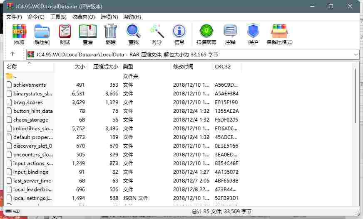Click the 扫描病毒 (Virus scan) icon

[x=206, y=31]
